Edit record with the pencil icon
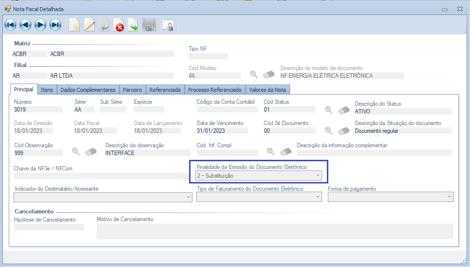This screenshot has width=470, height=267. [89, 25]
